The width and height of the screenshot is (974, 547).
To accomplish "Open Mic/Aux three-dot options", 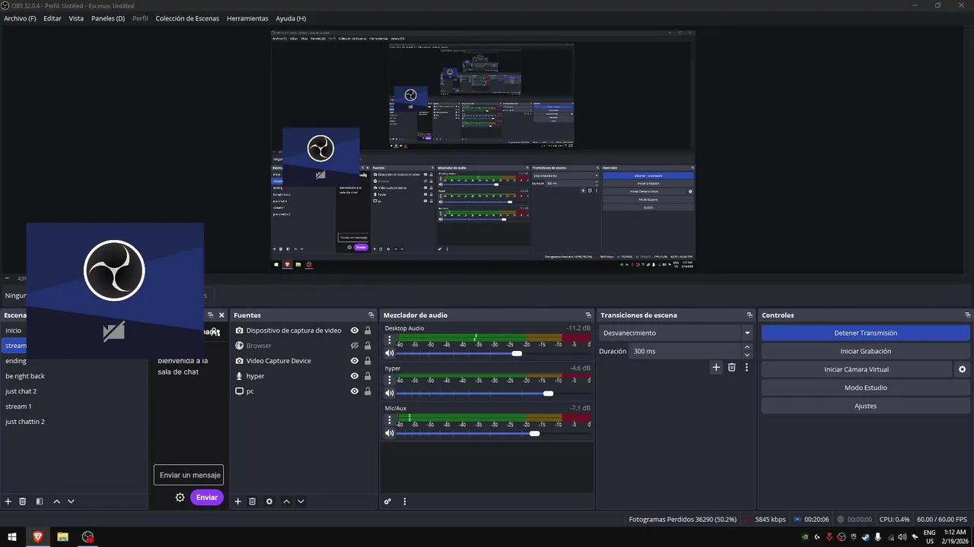I will pyautogui.click(x=390, y=419).
